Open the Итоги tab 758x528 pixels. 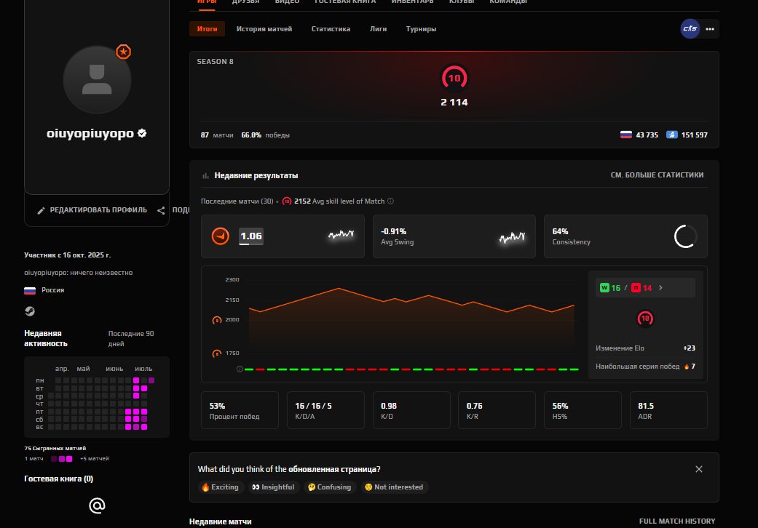(x=207, y=29)
